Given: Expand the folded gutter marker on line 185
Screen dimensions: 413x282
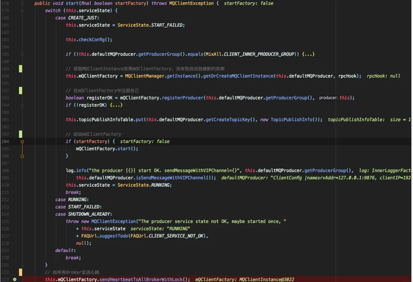Looking at the screenshot, I should tap(22, 54).
